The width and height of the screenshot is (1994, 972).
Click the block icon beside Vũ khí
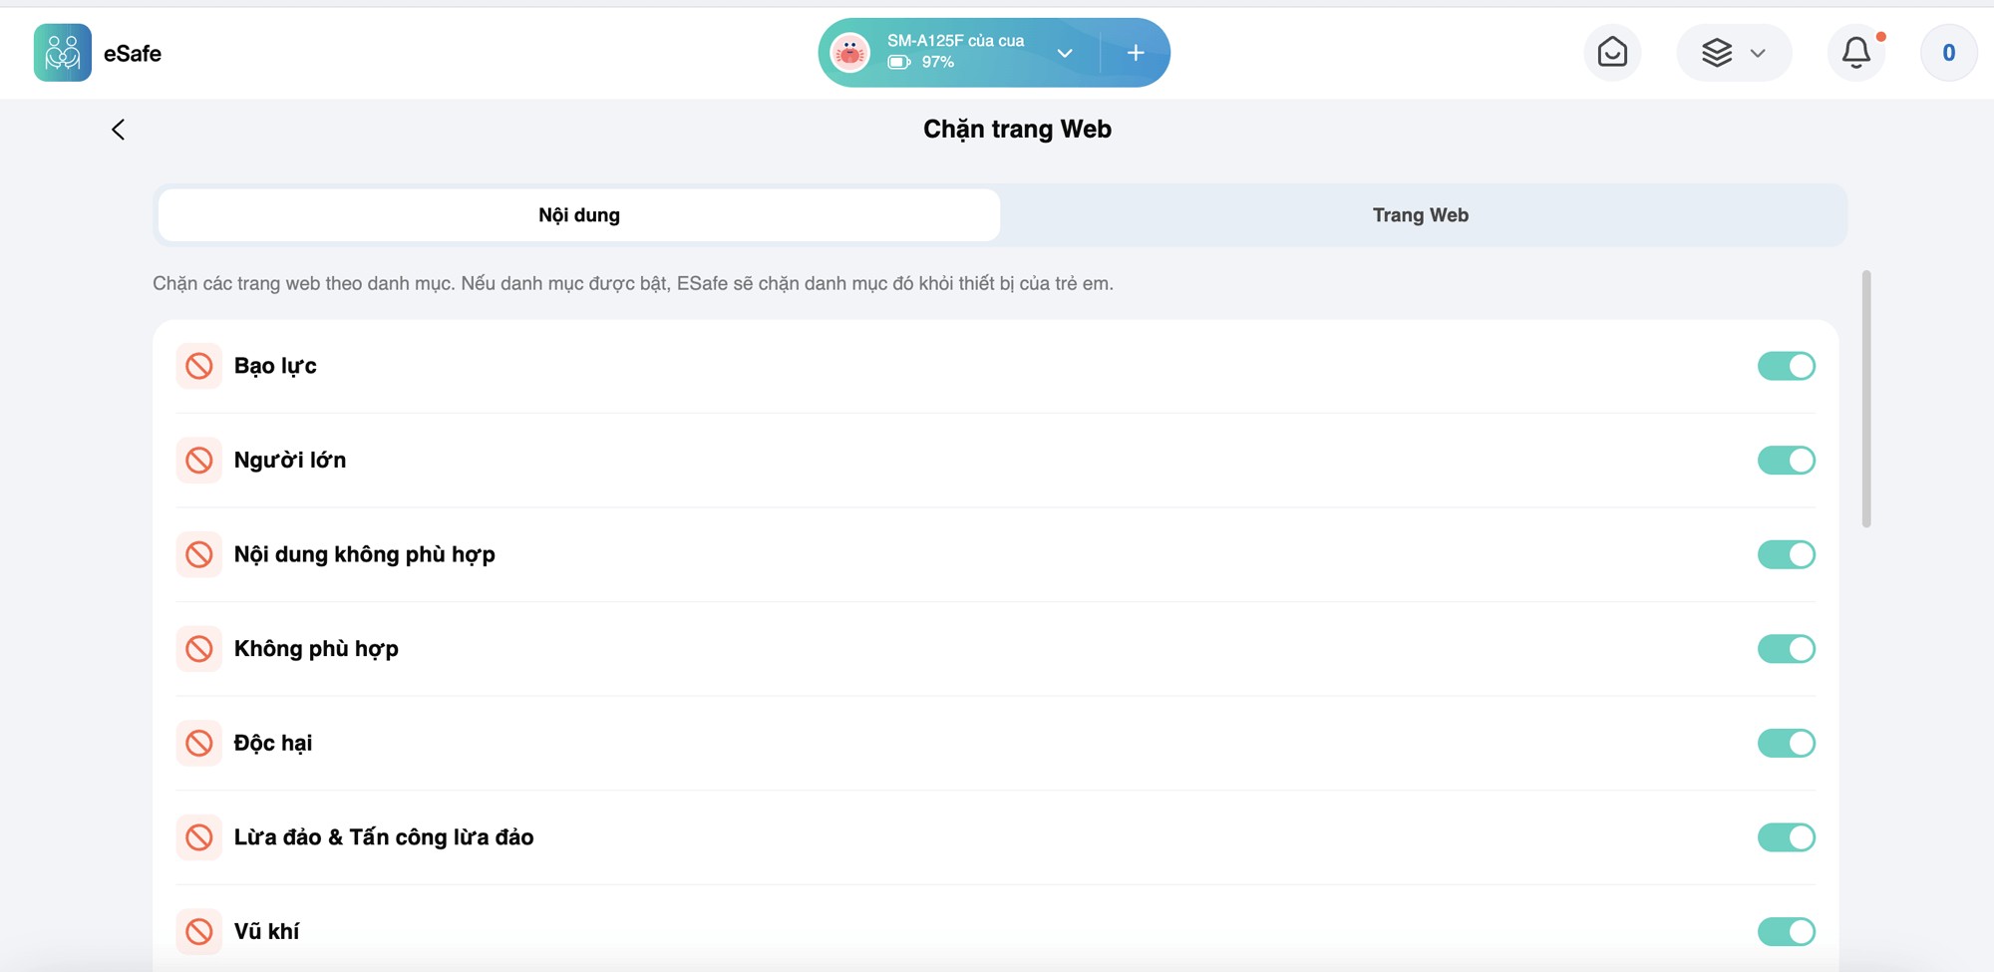[199, 931]
